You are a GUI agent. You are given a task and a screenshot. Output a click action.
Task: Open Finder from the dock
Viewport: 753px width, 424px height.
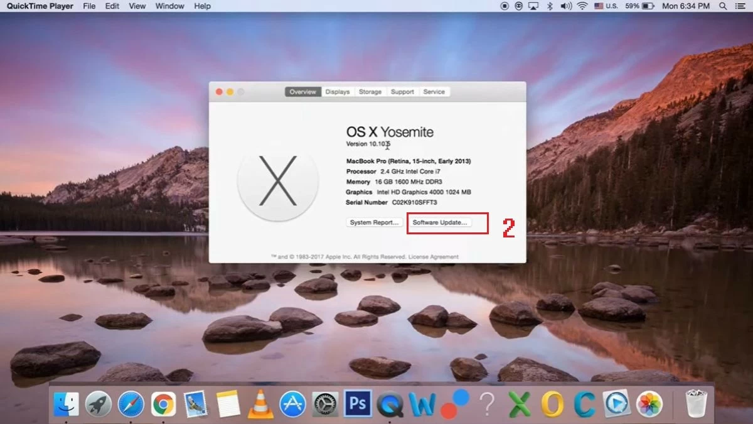click(67, 404)
